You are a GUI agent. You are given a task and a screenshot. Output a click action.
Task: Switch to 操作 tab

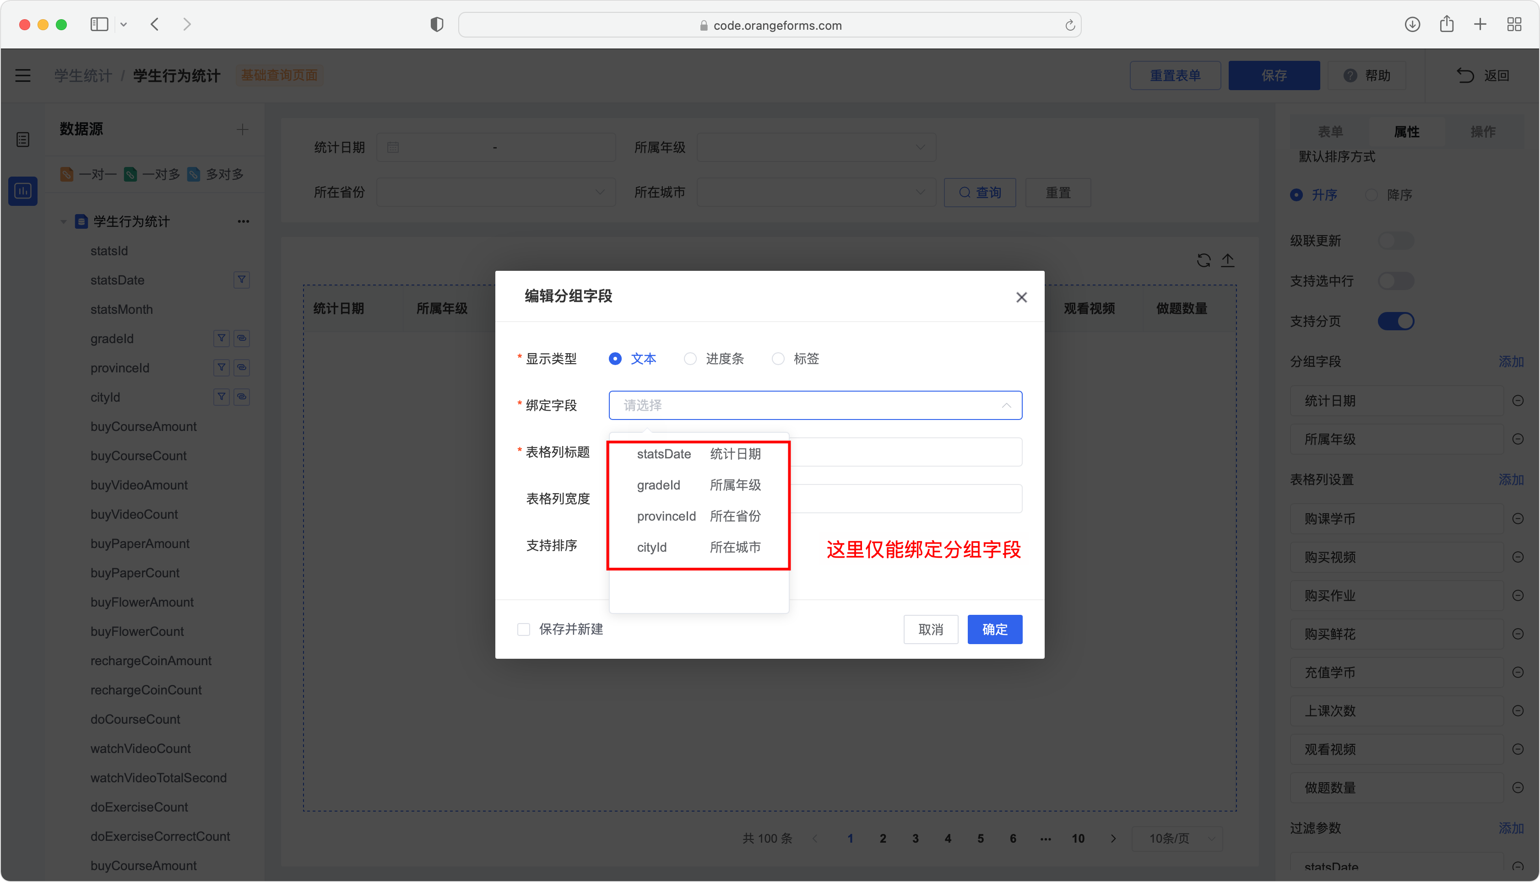coord(1483,132)
